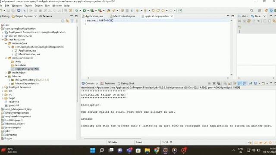276x155 pixels.
Task: Toggle Word Wrap in Console toolbar
Action: point(235,83)
